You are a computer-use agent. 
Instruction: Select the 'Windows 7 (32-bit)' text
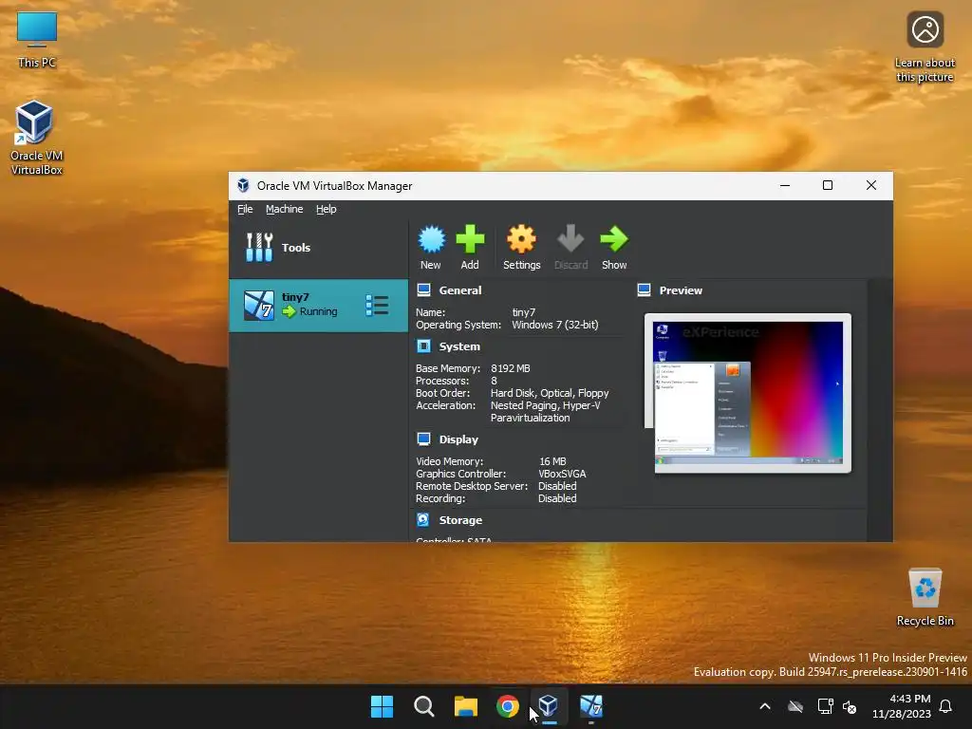pos(554,325)
